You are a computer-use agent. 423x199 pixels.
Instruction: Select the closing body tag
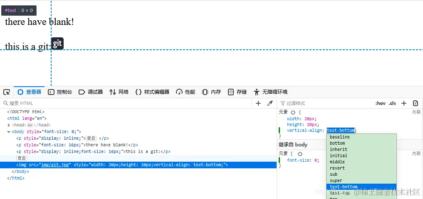(x=20, y=171)
